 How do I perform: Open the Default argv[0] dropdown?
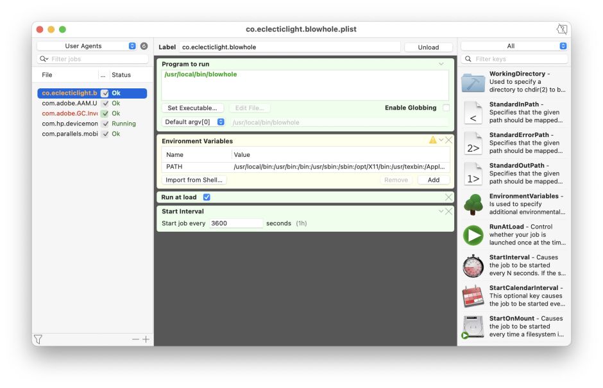pos(194,122)
